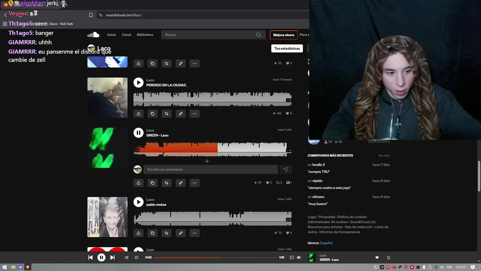The width and height of the screenshot is (481, 271).
Task: Open the pablo motos artwork thumbnail
Action: coord(107,217)
